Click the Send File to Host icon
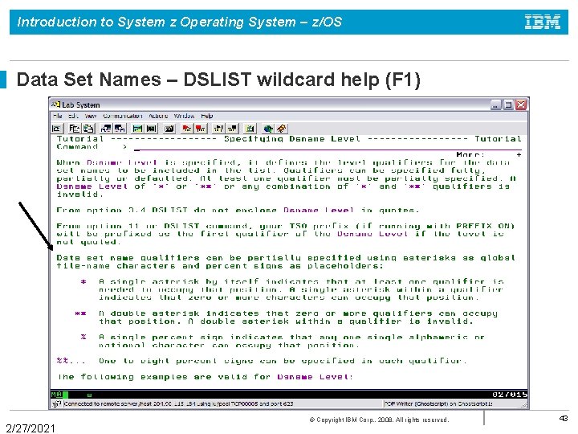The width and height of the screenshot is (578, 434). click(x=106, y=129)
